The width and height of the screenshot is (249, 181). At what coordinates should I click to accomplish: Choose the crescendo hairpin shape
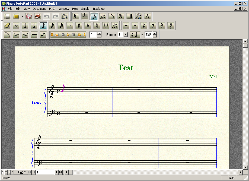click(25, 35)
